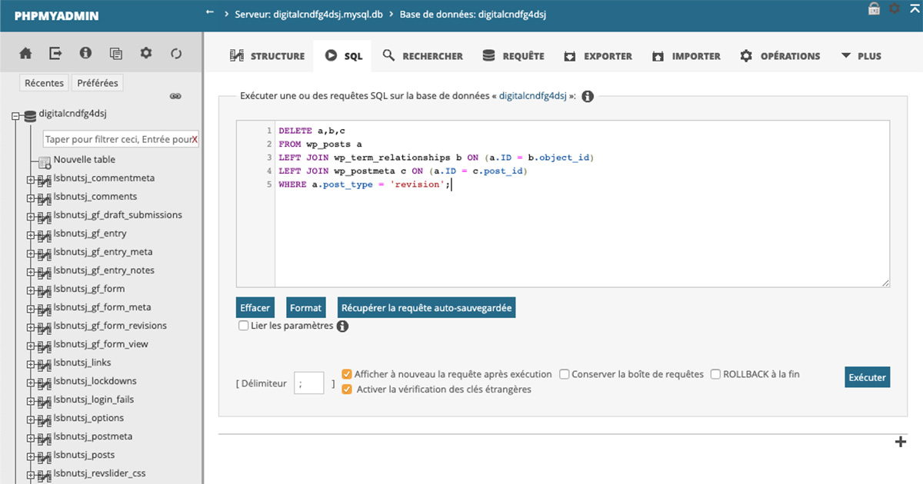Open page settings gear in top header
The height and width of the screenshot is (484, 923).
pos(894,8)
